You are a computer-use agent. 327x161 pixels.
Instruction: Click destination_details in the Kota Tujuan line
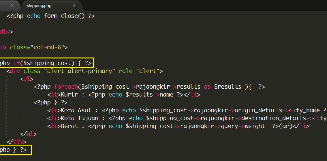coord(274,118)
